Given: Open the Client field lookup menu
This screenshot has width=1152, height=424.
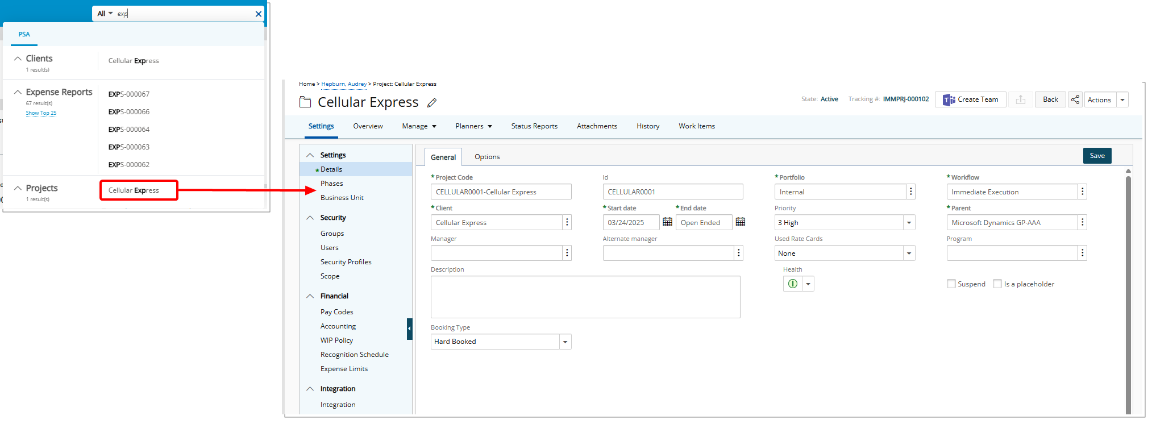Looking at the screenshot, I should [567, 222].
